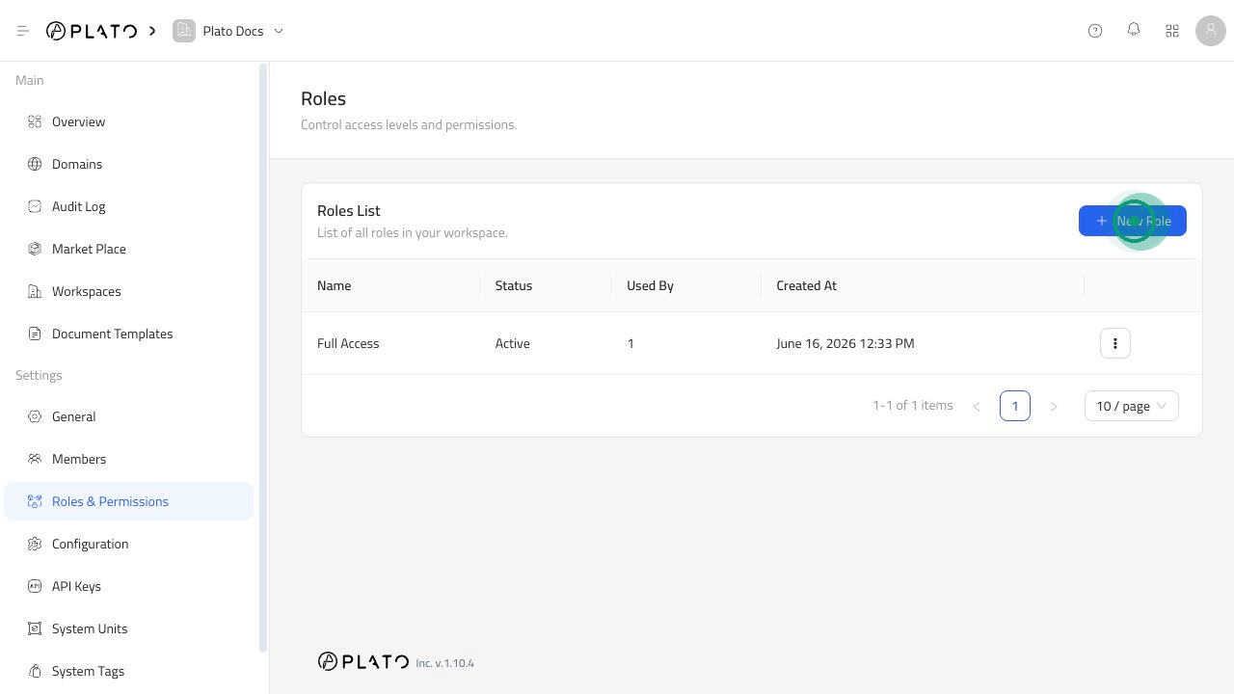Open the help question-mark icon
The image size is (1234, 694).
[1095, 31]
